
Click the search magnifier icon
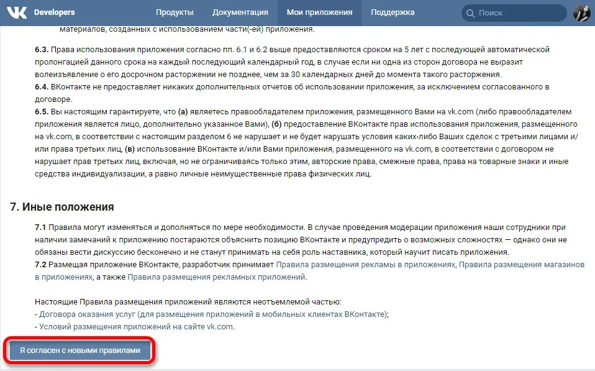(x=471, y=13)
